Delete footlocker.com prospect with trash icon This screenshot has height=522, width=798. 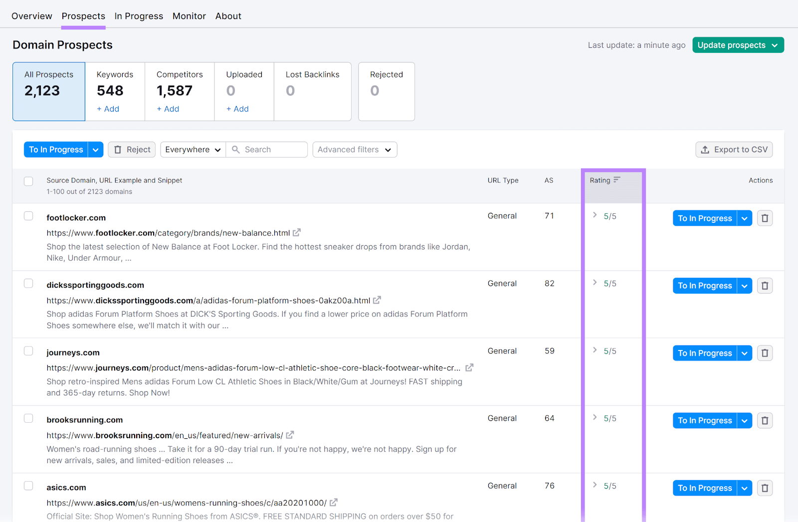765,218
